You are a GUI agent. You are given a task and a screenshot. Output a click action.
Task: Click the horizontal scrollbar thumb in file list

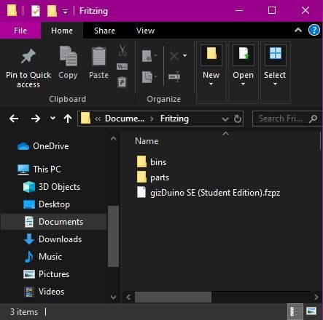point(173,297)
